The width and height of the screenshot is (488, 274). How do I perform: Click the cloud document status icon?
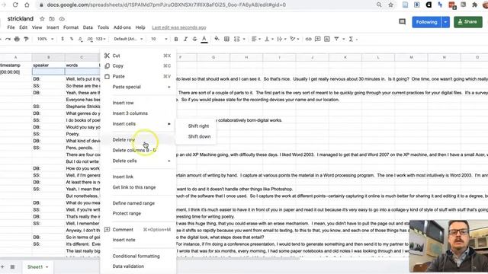[x=62, y=19]
